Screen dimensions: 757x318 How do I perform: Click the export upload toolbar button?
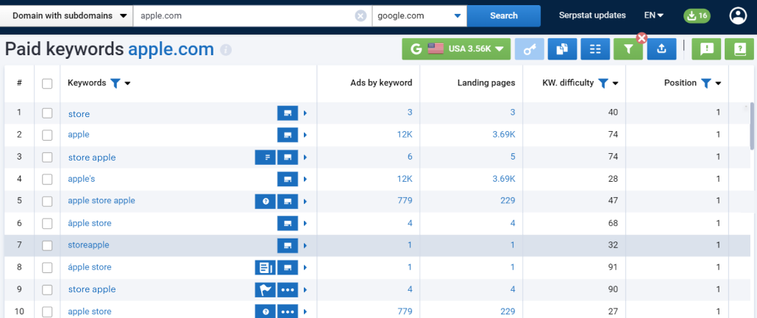[661, 49]
